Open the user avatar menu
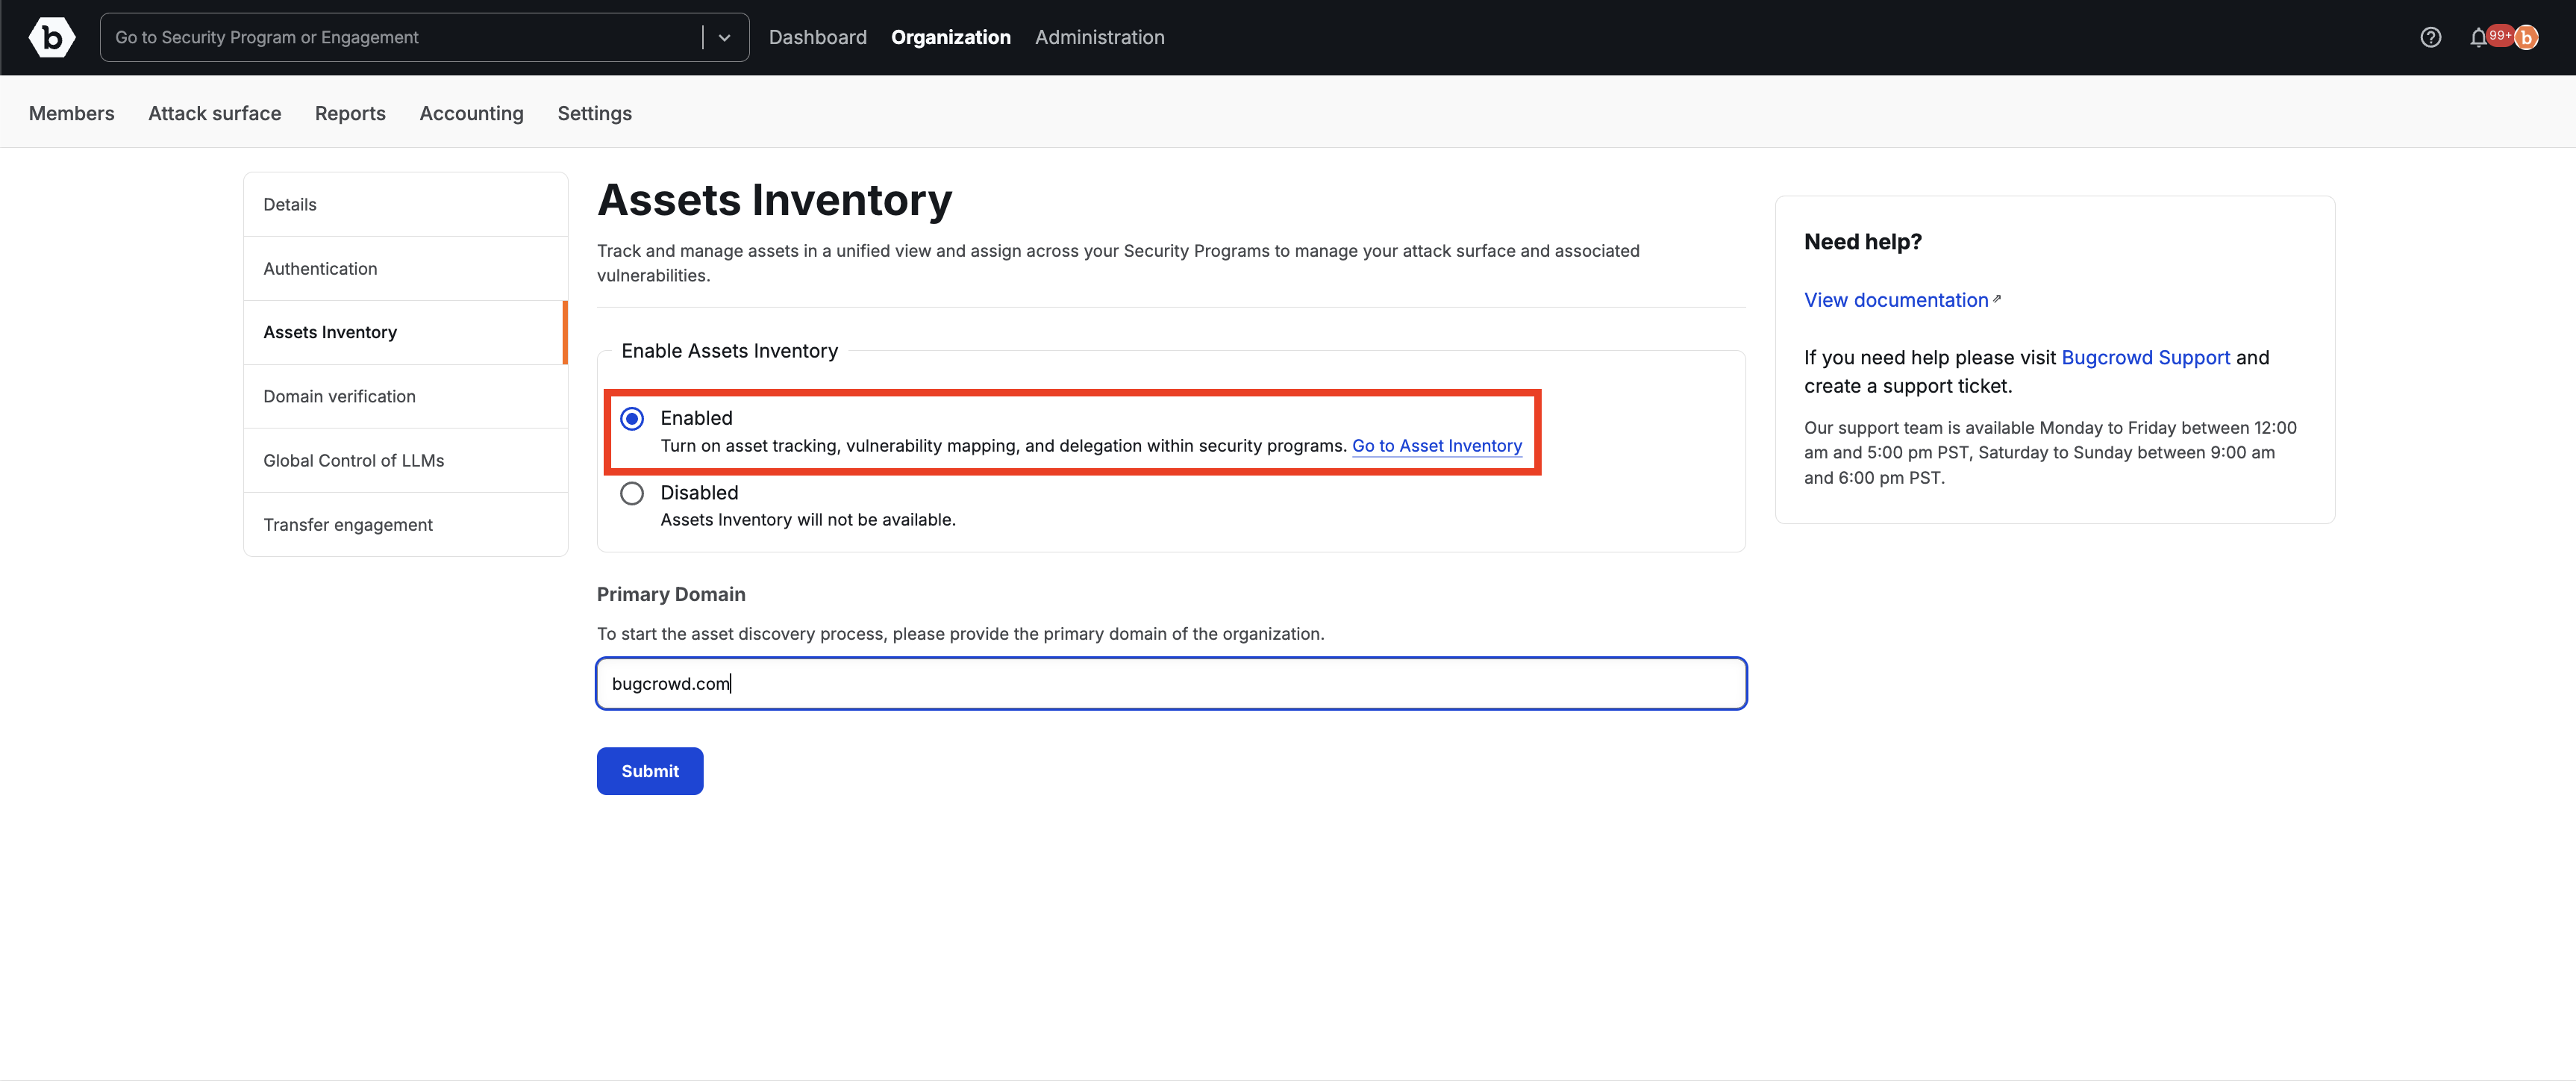2576x1084 pixels. point(2526,38)
